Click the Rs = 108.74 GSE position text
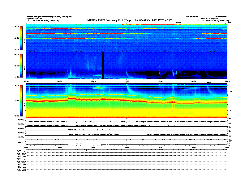The width and height of the screenshot is (245, 189). click(x=43, y=21)
